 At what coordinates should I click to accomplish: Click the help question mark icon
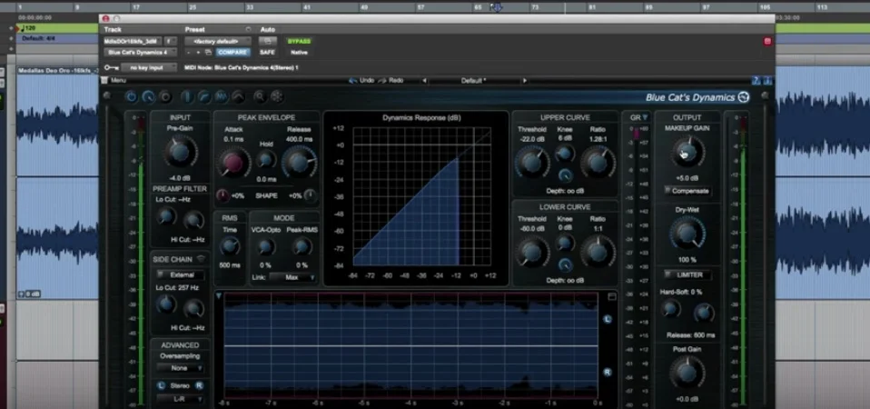tap(756, 81)
